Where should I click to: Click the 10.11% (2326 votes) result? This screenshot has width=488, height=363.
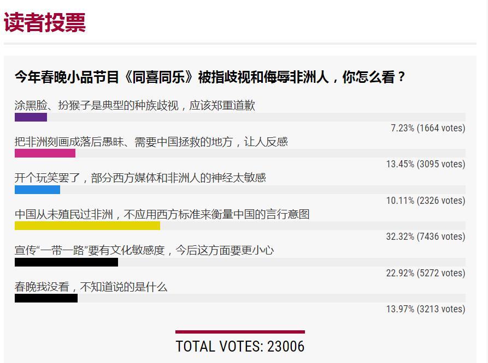[x=425, y=201]
